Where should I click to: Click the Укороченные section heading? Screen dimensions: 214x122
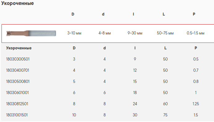17,3
